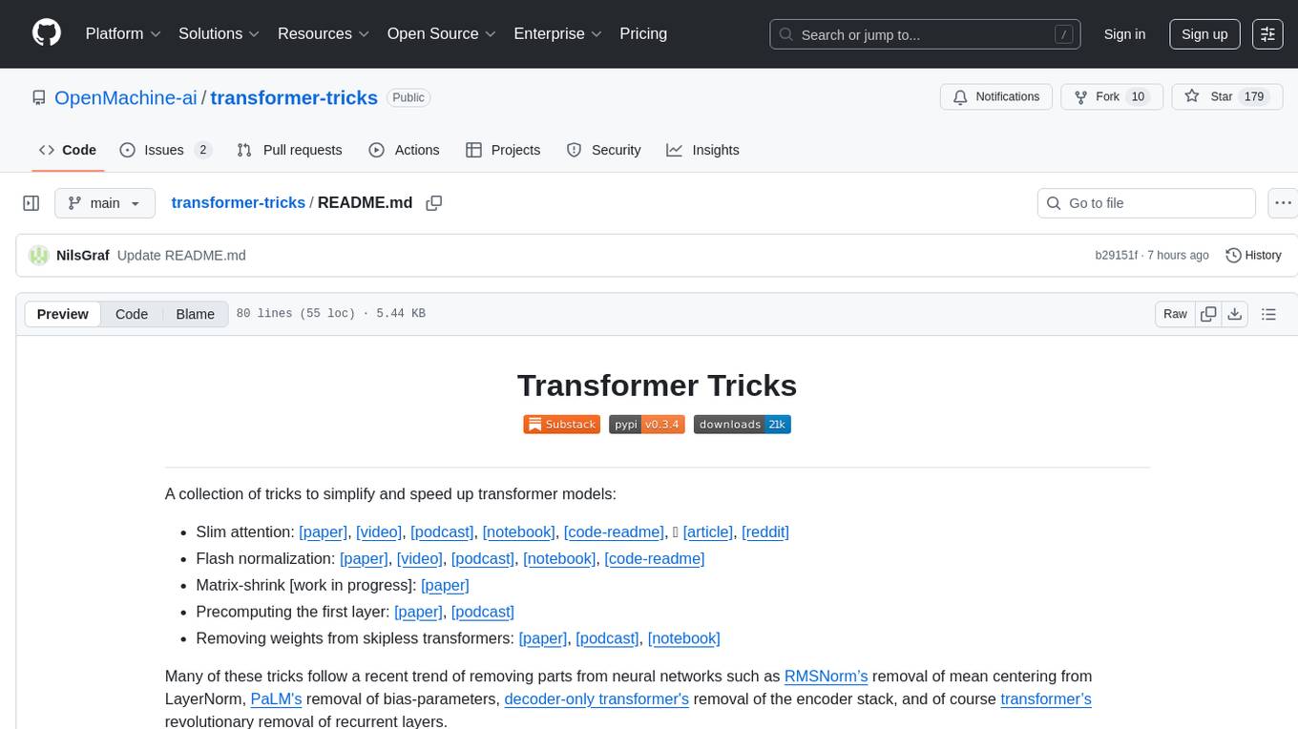
Task: Open the transformer-tricks breadcrumb folder link
Action: tap(239, 203)
